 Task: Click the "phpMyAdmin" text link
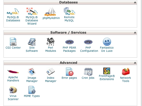tap(51, 18)
